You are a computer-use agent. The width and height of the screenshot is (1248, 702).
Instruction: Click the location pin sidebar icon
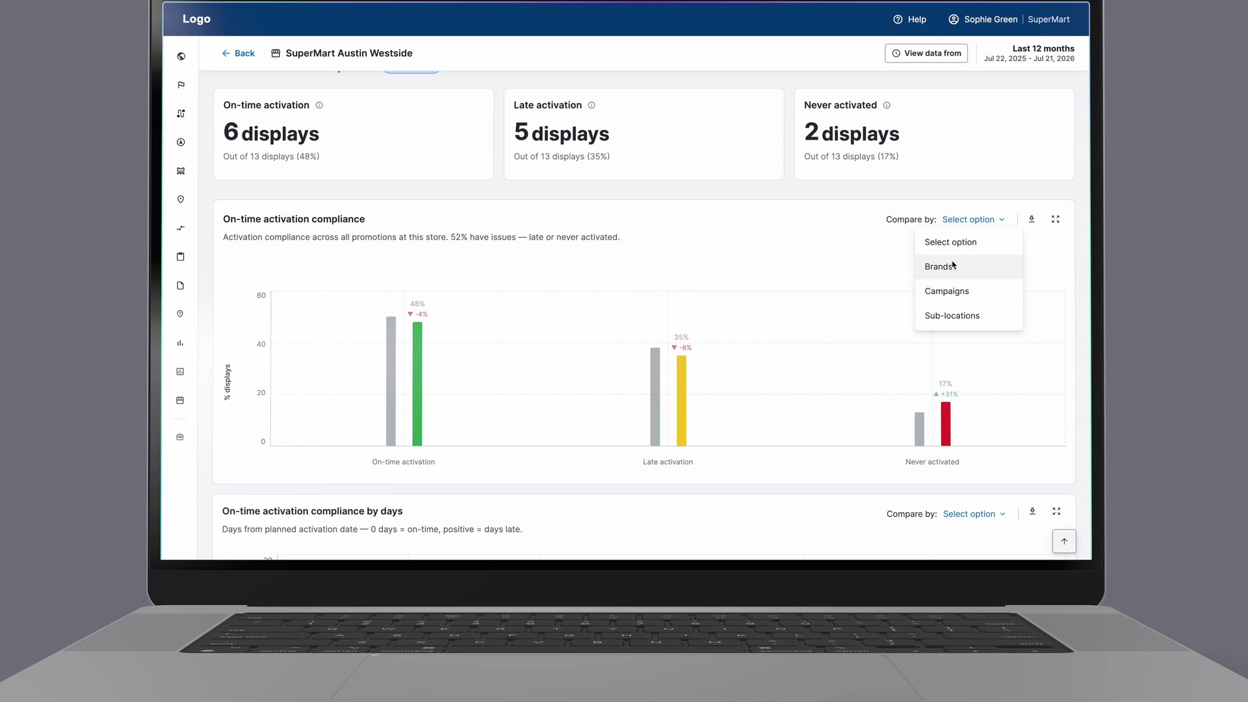[181, 200]
